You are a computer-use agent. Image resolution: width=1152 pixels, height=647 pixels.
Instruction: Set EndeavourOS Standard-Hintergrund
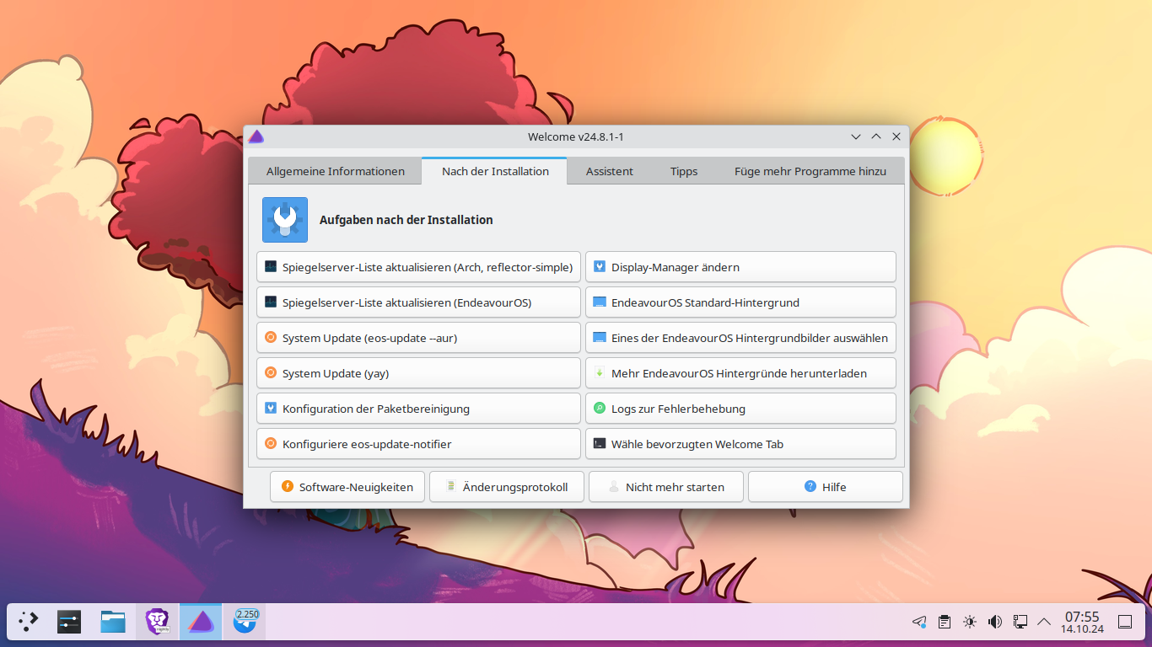tap(740, 302)
